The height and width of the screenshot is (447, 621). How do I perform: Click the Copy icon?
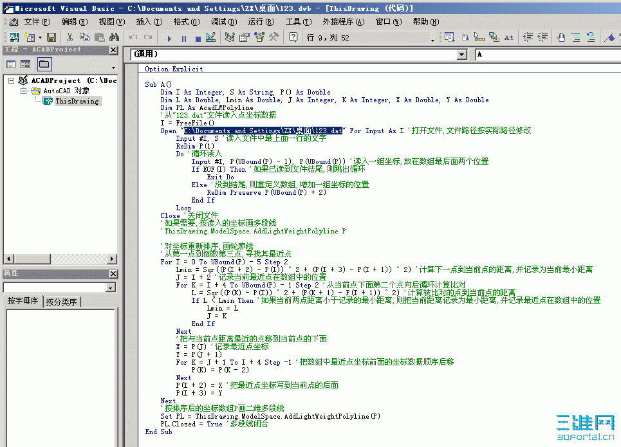click(84, 37)
